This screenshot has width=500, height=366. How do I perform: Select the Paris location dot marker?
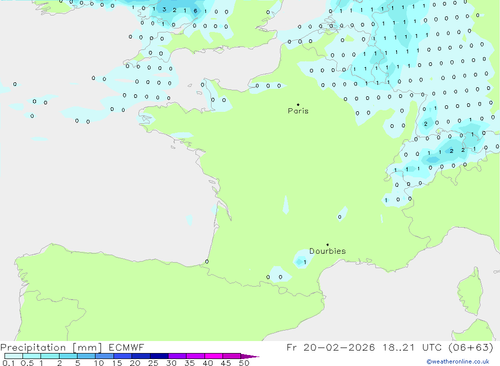(298, 104)
